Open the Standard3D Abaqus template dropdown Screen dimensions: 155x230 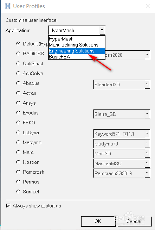pyautogui.click(x=147, y=84)
